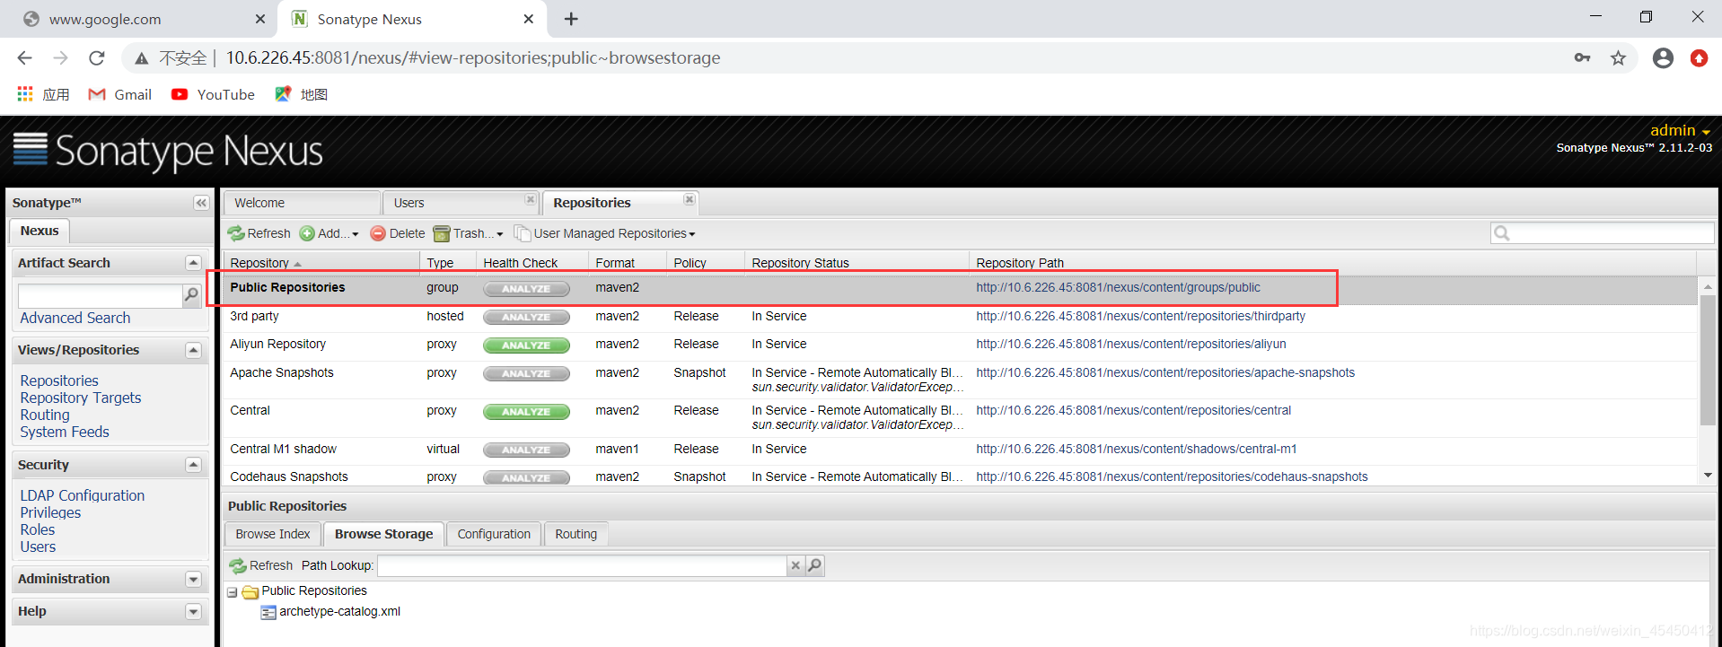
Task: Focus the repositories filter search field
Action: coord(1603,233)
